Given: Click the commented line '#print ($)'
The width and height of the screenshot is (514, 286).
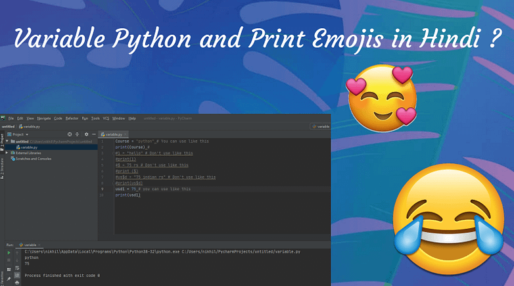Looking at the screenshot, I should coord(127,171).
